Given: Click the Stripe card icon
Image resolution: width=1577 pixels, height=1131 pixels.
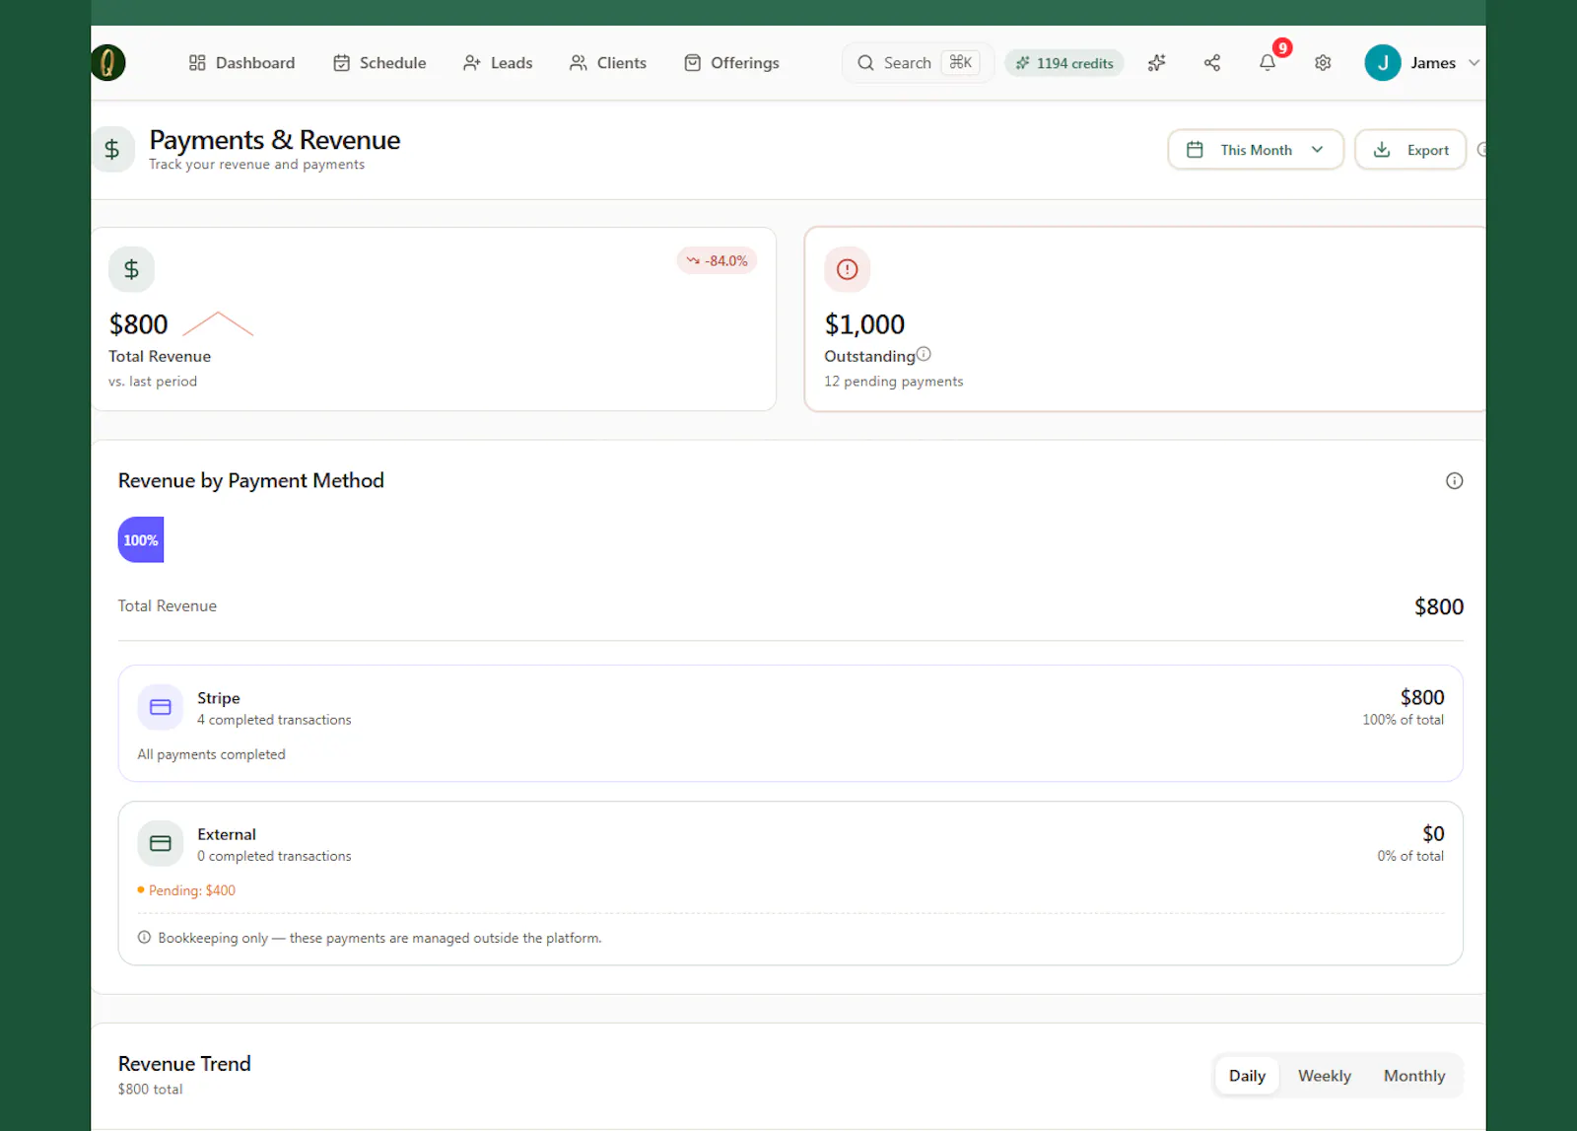Looking at the screenshot, I should pos(161,707).
